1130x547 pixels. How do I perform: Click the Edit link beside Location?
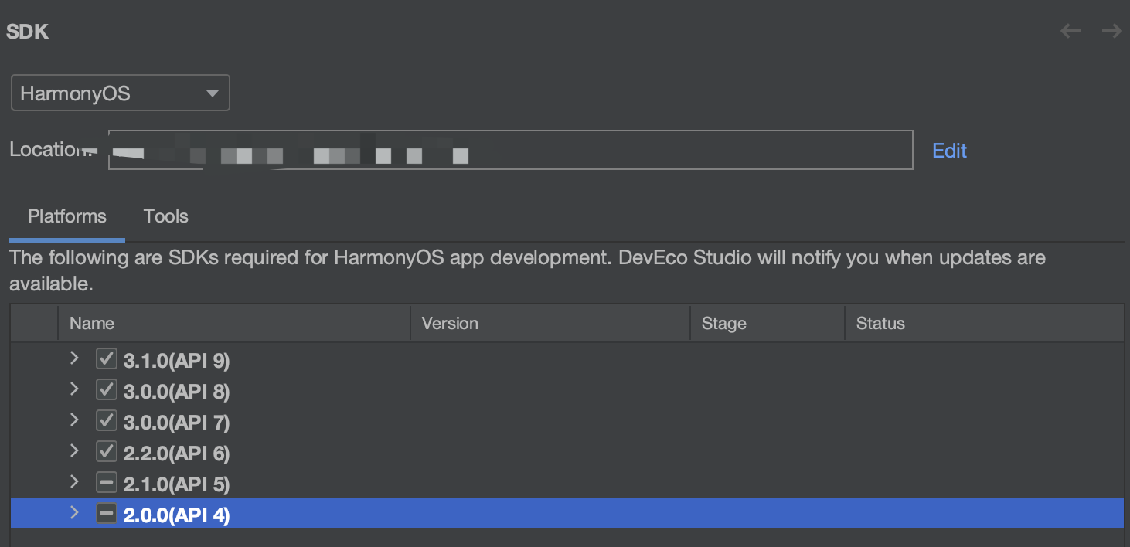point(949,151)
